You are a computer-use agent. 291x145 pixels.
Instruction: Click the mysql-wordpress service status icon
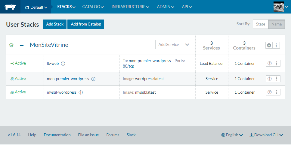coord(12,92)
